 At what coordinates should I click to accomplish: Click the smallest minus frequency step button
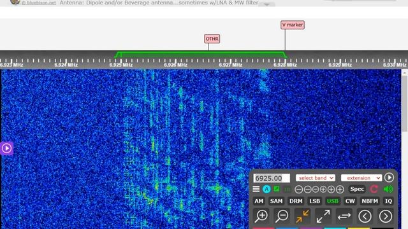[x=316, y=190]
